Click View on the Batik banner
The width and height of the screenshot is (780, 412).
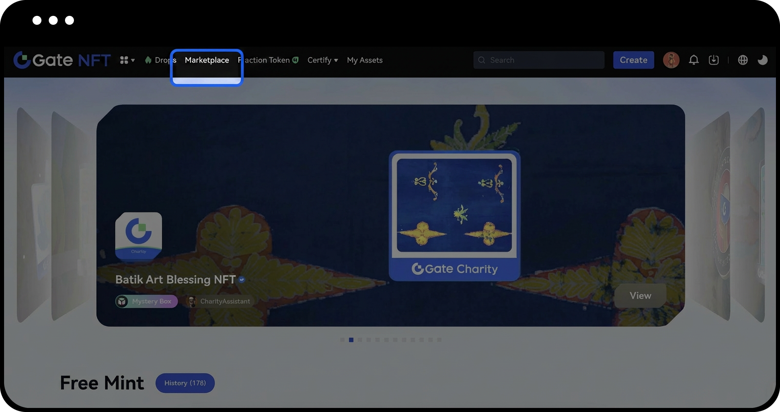[640, 296]
